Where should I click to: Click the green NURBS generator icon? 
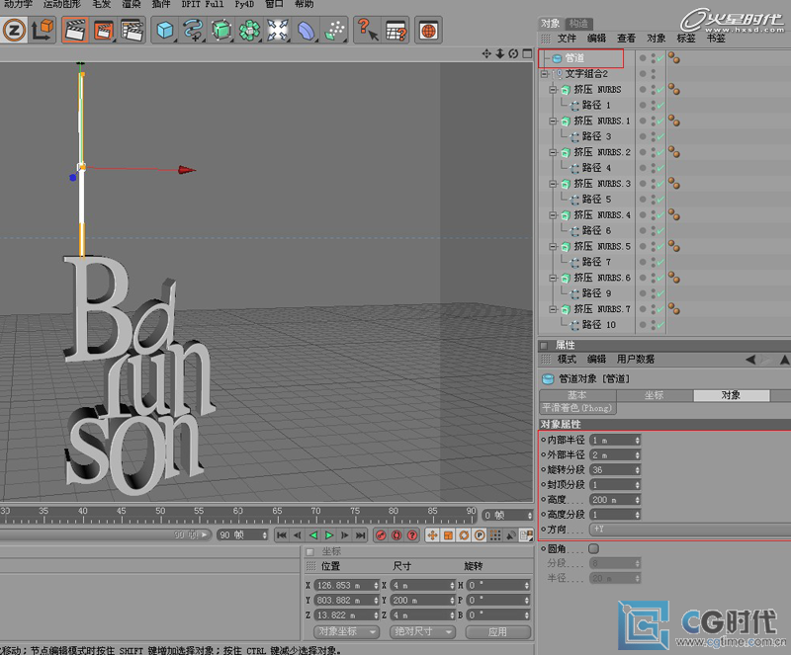point(220,31)
